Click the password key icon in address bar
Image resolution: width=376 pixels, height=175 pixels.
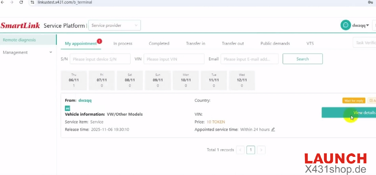370,2
